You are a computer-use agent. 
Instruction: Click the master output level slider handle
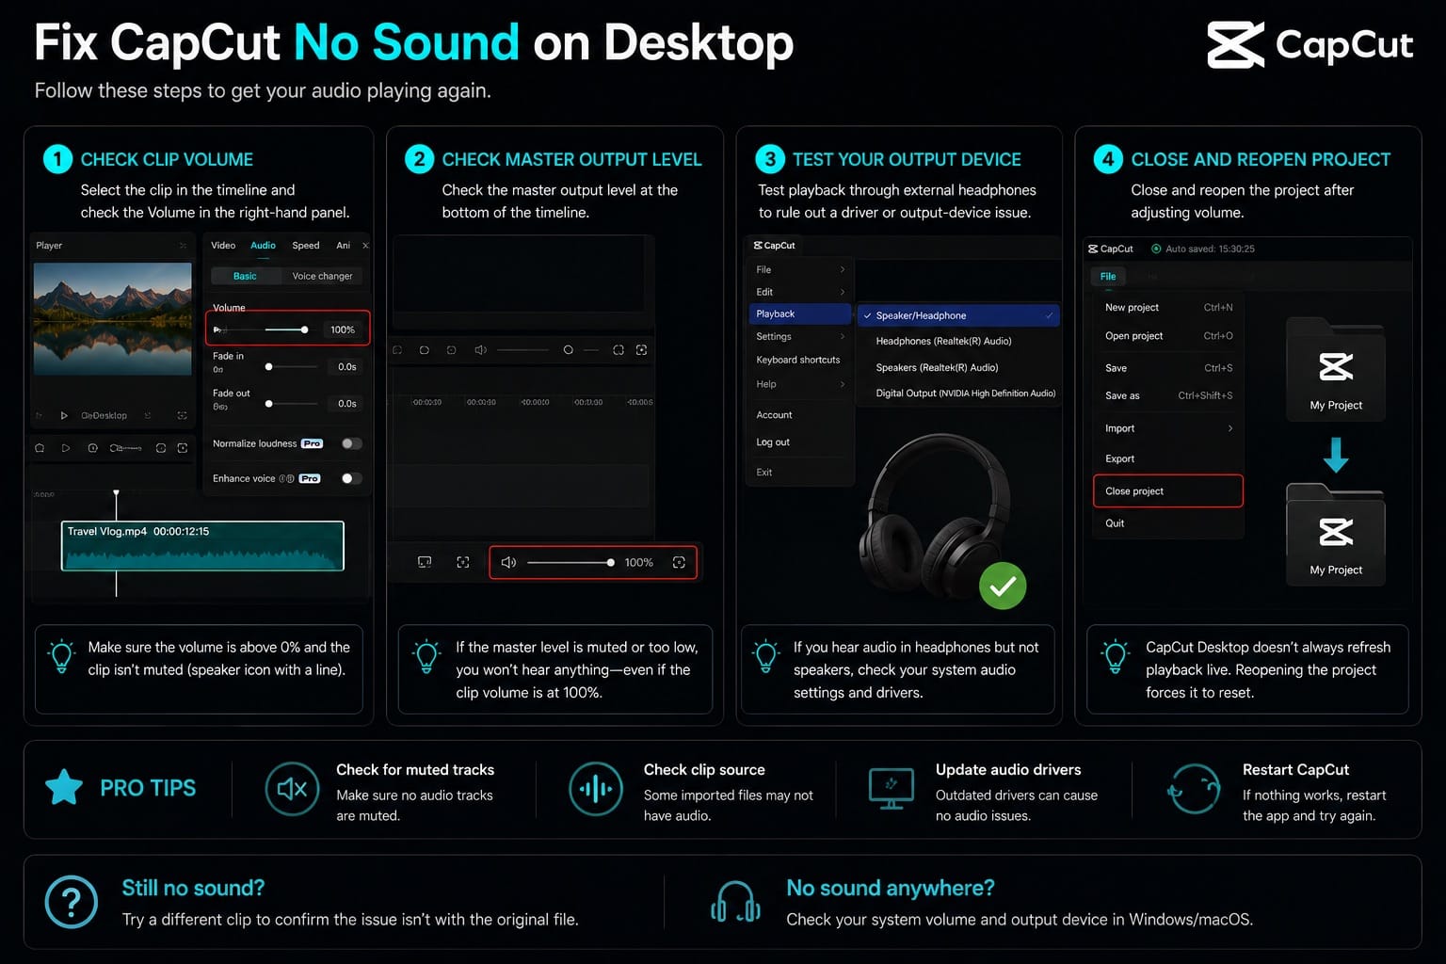tap(611, 562)
